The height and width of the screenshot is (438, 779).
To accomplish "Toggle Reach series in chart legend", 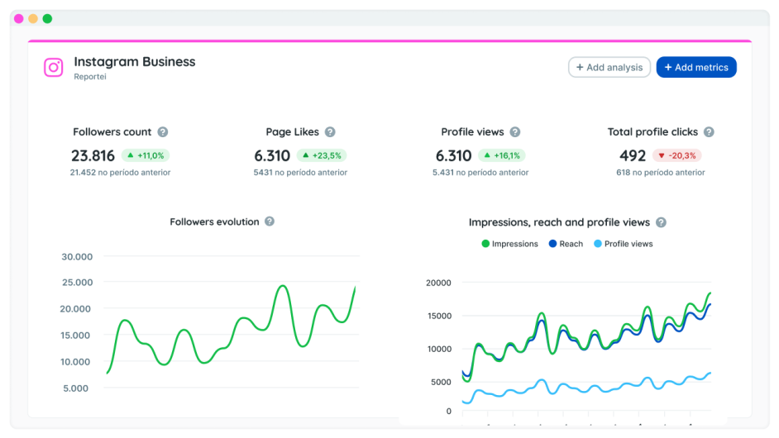I will tap(565, 244).
